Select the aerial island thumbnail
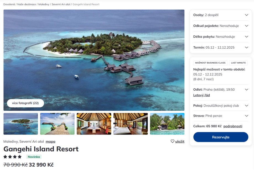Screen dimensions: 254x170 point(21,124)
